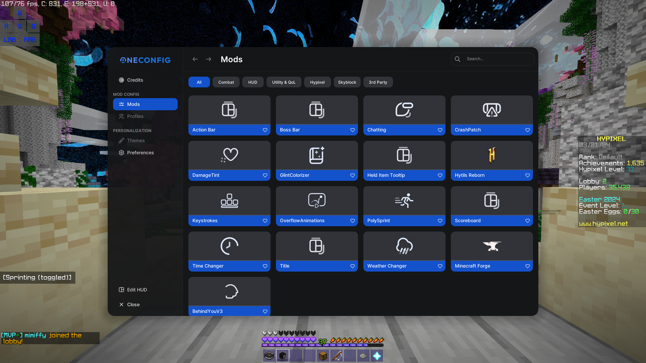Click the Edit HUD button

pyautogui.click(x=145, y=290)
